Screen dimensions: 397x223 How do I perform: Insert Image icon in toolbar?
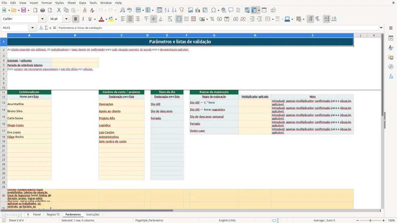point(191,10)
